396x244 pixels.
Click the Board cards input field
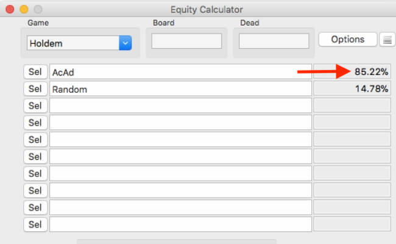point(186,41)
